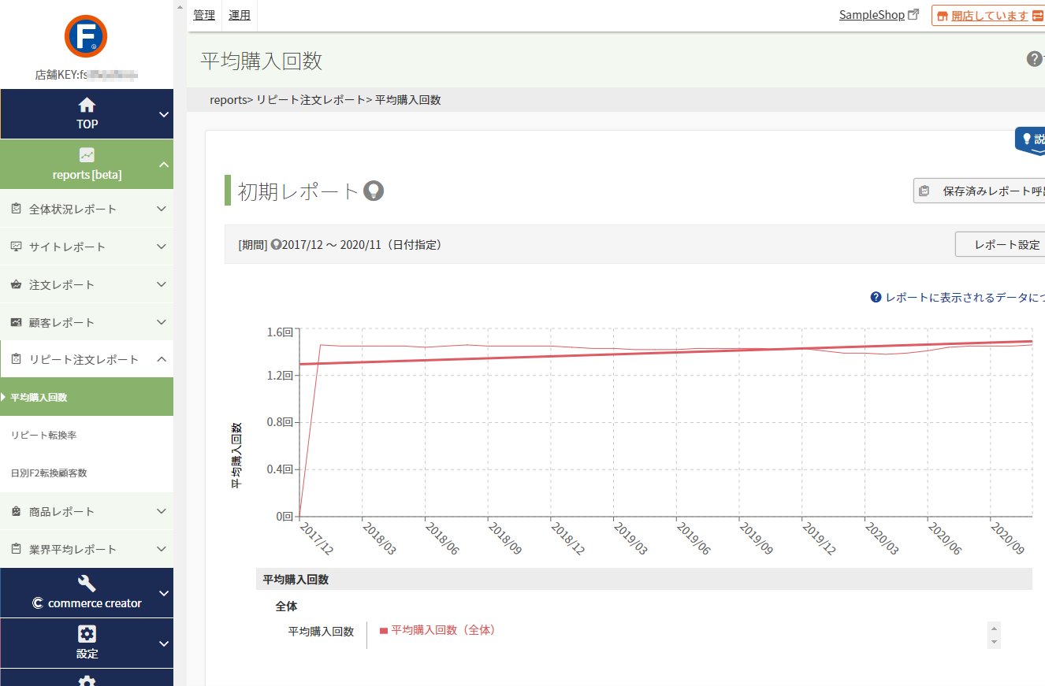1045x686 pixels.
Task: Click the 1.6回 y-axis label
Action: [x=281, y=332]
